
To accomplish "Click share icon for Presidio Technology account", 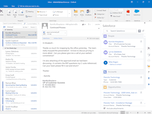I will coord(141,77).
